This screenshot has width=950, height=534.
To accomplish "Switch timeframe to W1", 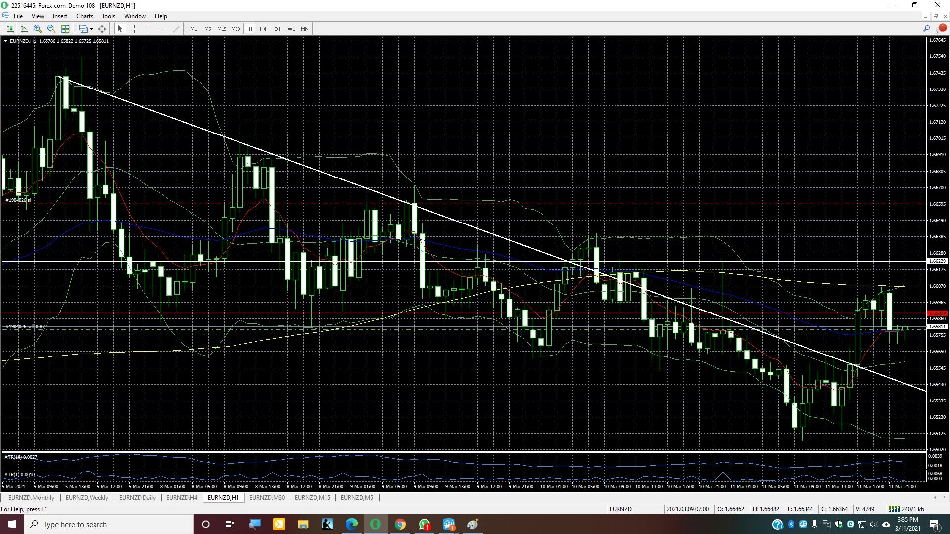I will pos(291,29).
